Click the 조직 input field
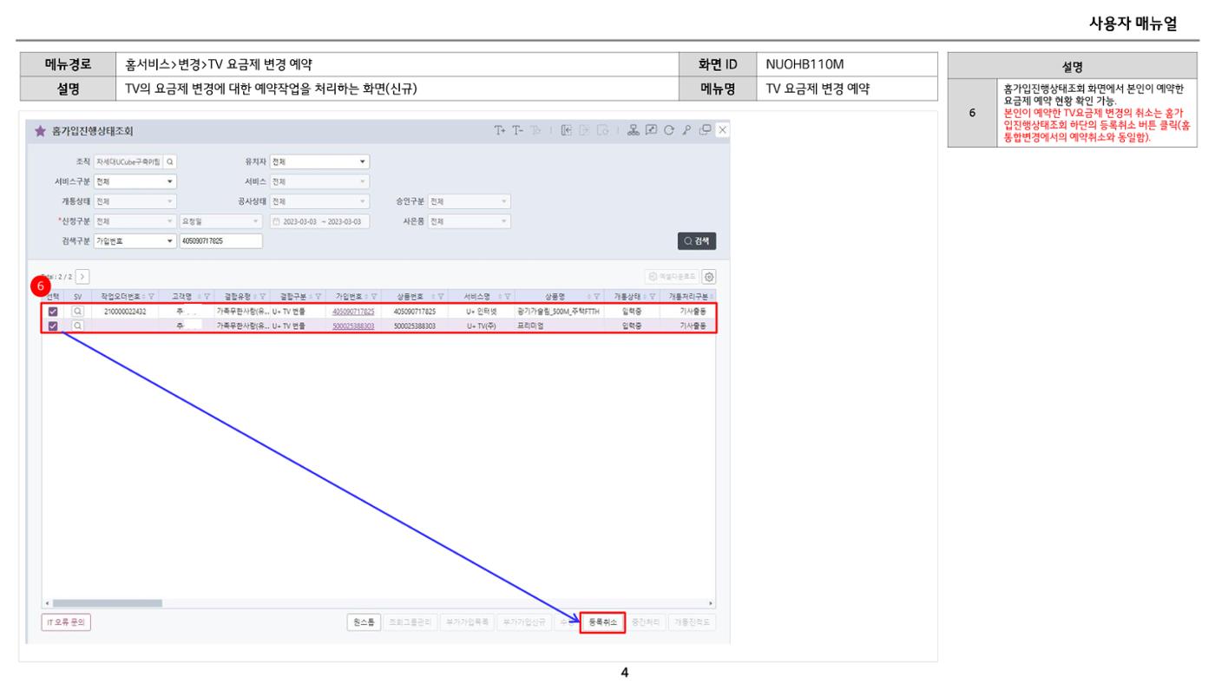The width and height of the screenshot is (1215, 684). pyautogui.click(x=128, y=161)
